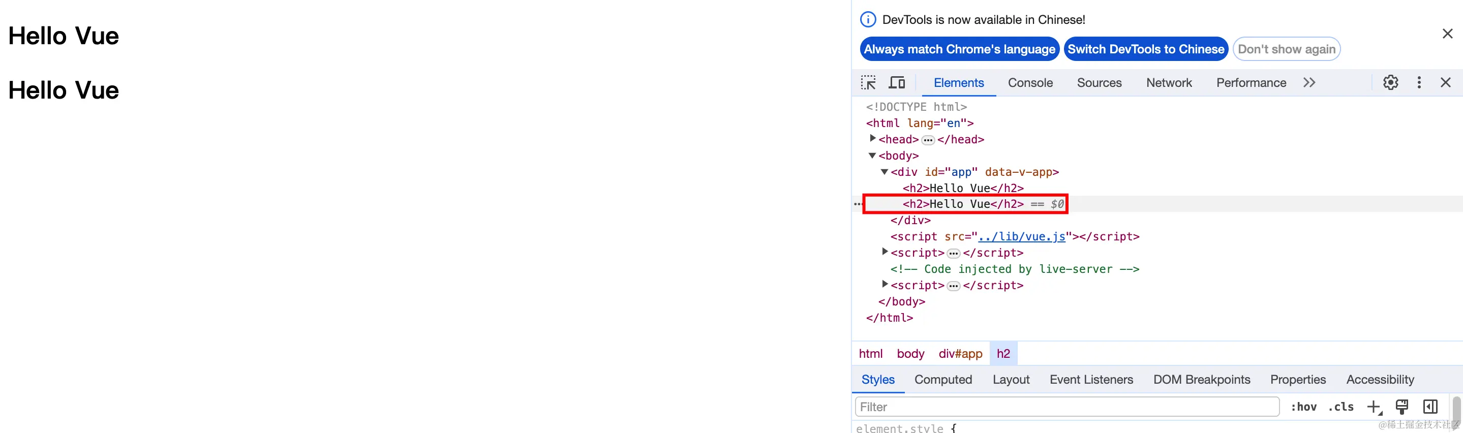Expand the script node below the vue.js script
Viewport: 1463px width, 433px height.
885,252
